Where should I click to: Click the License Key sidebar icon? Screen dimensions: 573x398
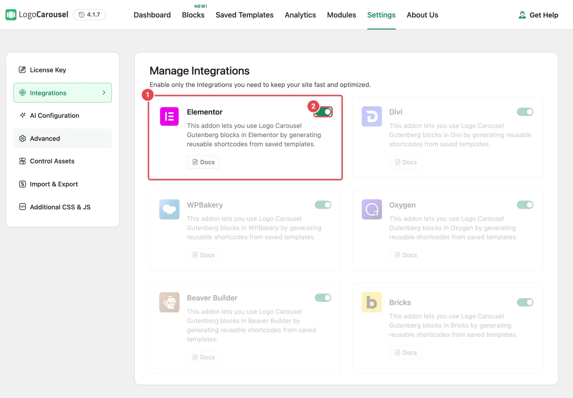click(x=23, y=70)
